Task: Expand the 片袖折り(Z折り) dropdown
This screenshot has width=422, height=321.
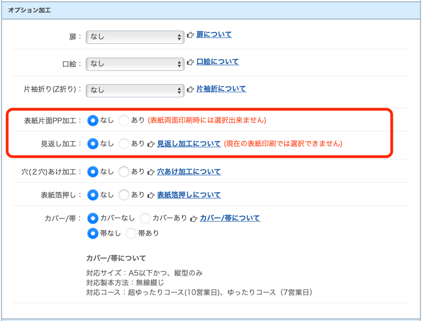Action: pyautogui.click(x=135, y=90)
